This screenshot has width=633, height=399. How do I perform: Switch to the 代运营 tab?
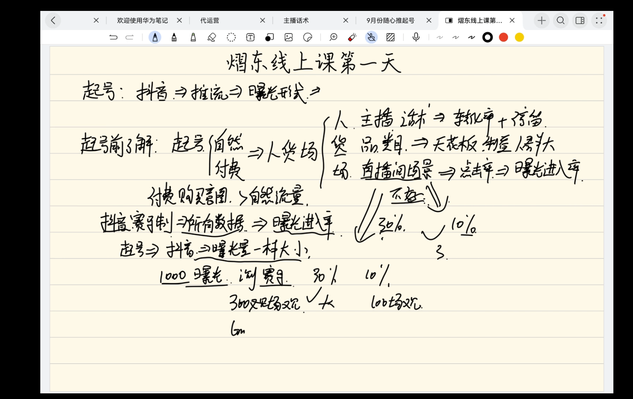point(210,21)
